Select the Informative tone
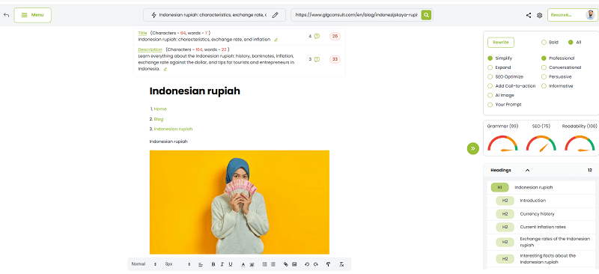This screenshot has height=274, width=599. 544,86
